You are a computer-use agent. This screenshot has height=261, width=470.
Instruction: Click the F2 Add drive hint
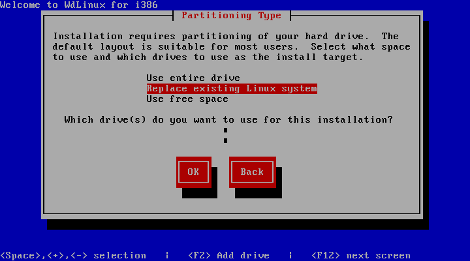point(228,255)
